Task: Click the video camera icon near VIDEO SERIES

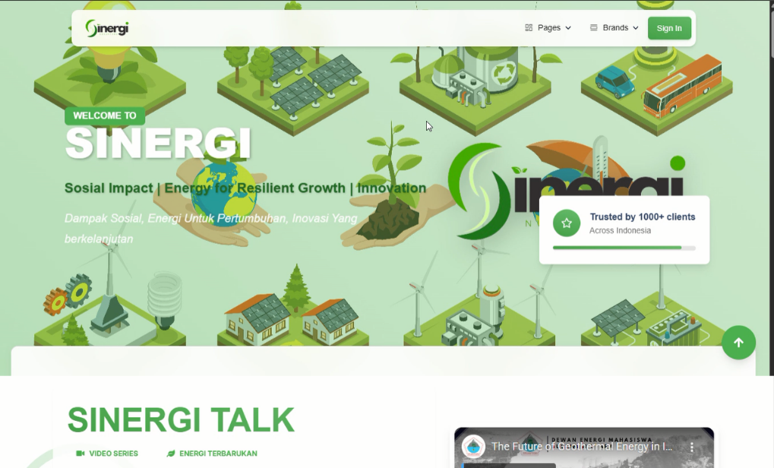Action: 81,454
